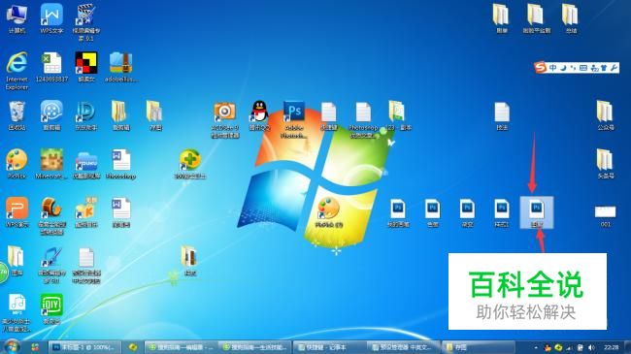Select the 1243693837 spreadsheet file

pyautogui.click(x=51, y=67)
